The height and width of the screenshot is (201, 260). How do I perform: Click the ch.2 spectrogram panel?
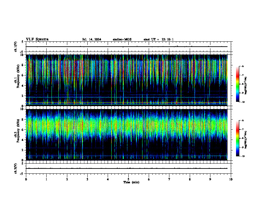coord(127,135)
